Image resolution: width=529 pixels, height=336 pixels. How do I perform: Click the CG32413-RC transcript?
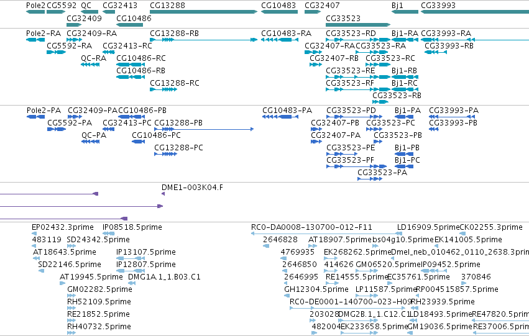109,52
